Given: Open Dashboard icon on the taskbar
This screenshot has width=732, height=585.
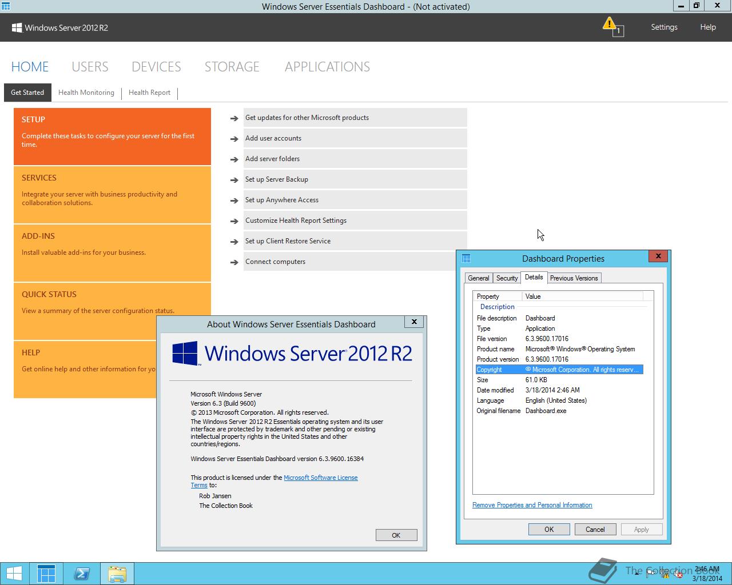Looking at the screenshot, I should [x=46, y=574].
